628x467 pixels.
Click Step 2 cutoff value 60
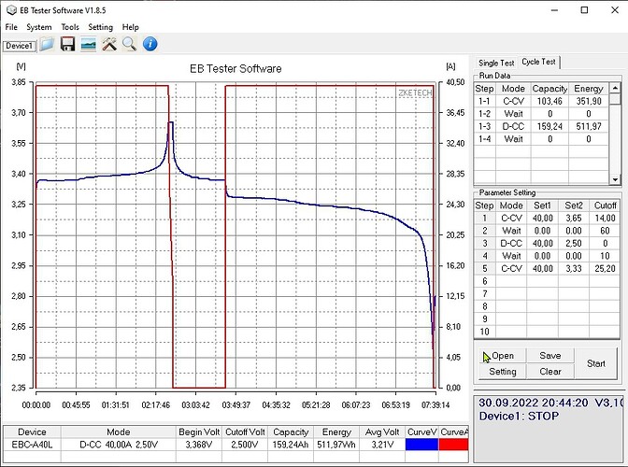point(605,231)
